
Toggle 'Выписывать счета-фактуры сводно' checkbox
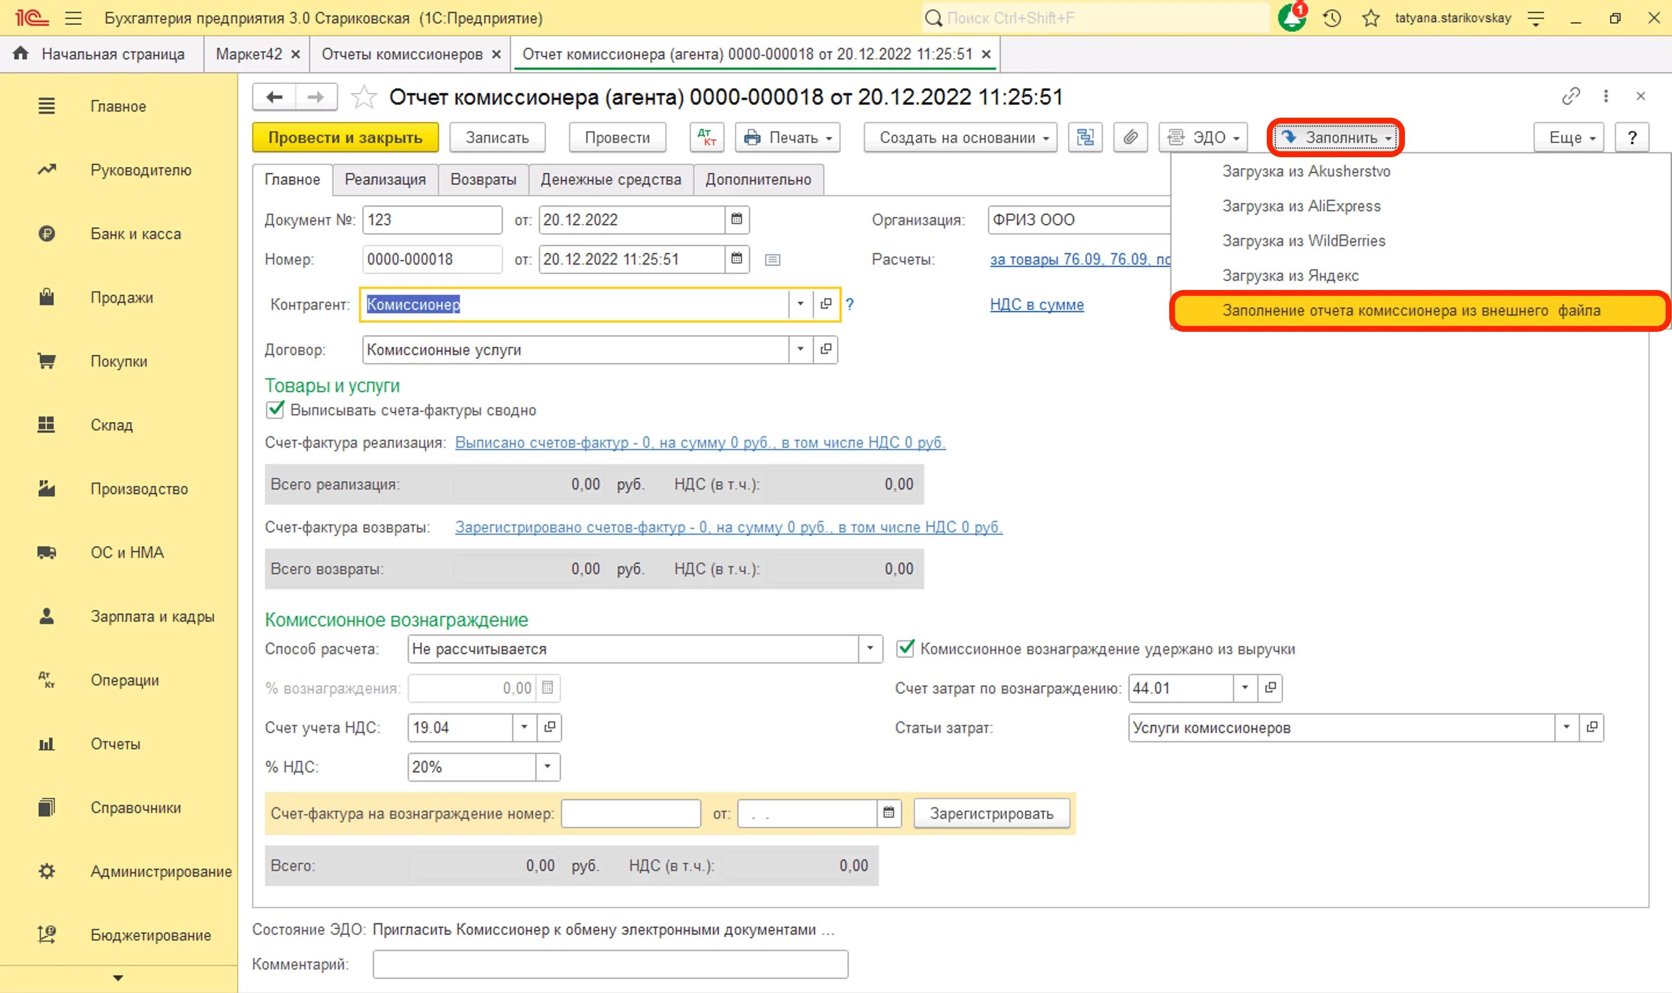tap(275, 410)
